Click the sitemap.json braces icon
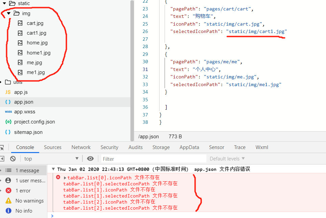 click(x=8, y=132)
